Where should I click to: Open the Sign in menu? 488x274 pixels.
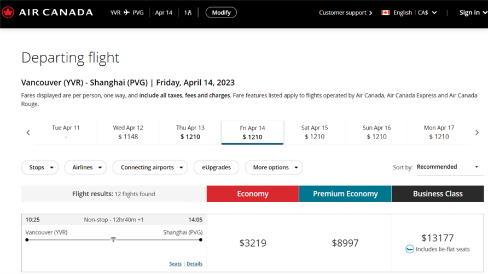[x=472, y=13]
